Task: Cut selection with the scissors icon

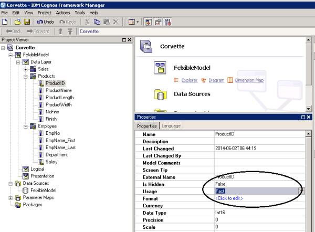Action: click(87, 22)
